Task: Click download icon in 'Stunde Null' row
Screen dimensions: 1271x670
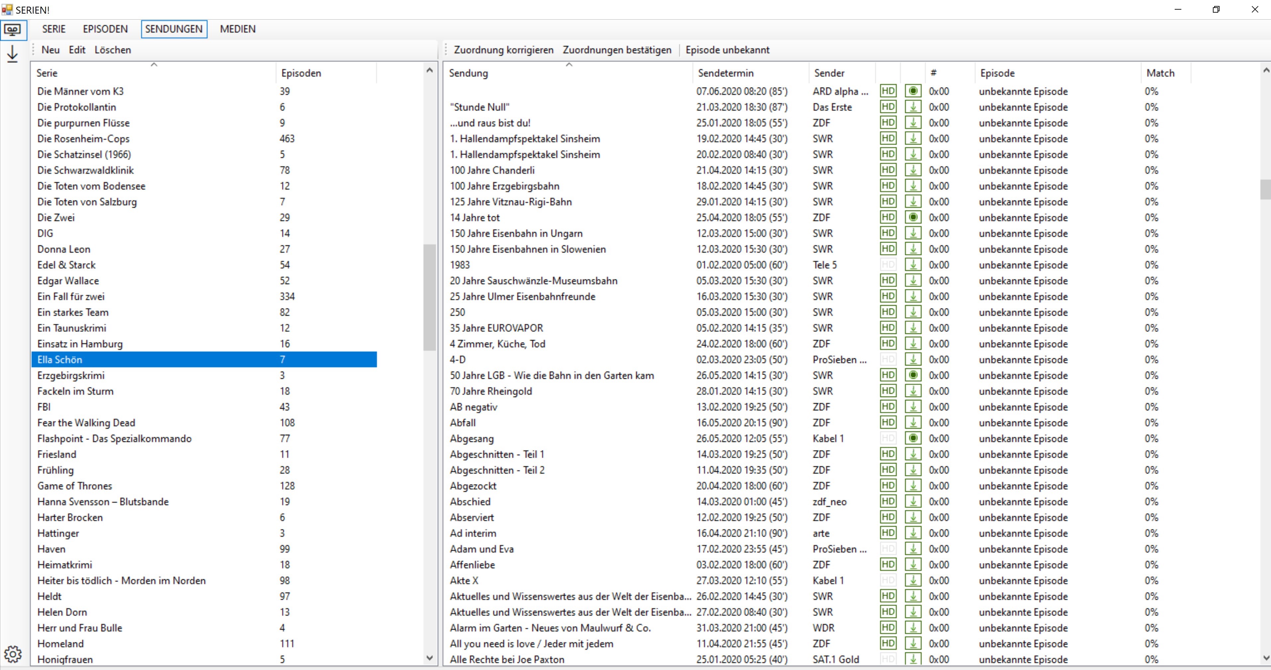Action: (x=913, y=107)
